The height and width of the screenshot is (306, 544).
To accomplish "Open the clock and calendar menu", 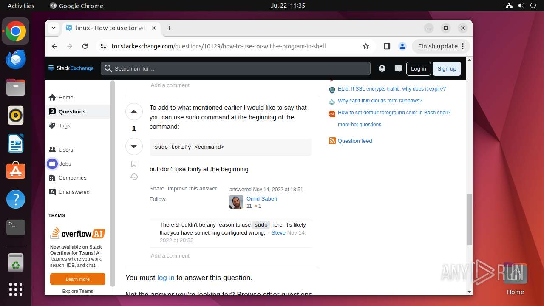I will (288, 6).
